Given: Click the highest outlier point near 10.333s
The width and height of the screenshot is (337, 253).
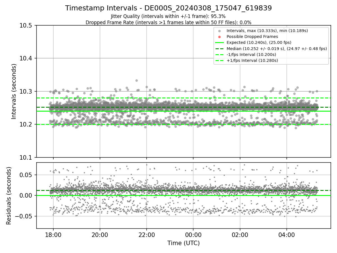Looking at the screenshot, I should [x=136, y=80].
